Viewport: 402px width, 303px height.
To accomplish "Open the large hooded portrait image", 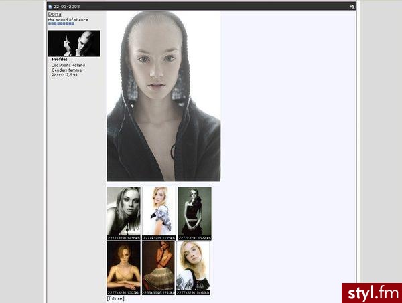I will click(163, 96).
